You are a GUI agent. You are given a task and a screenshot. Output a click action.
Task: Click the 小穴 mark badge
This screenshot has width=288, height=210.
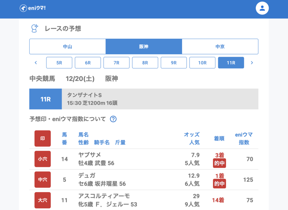(42, 159)
